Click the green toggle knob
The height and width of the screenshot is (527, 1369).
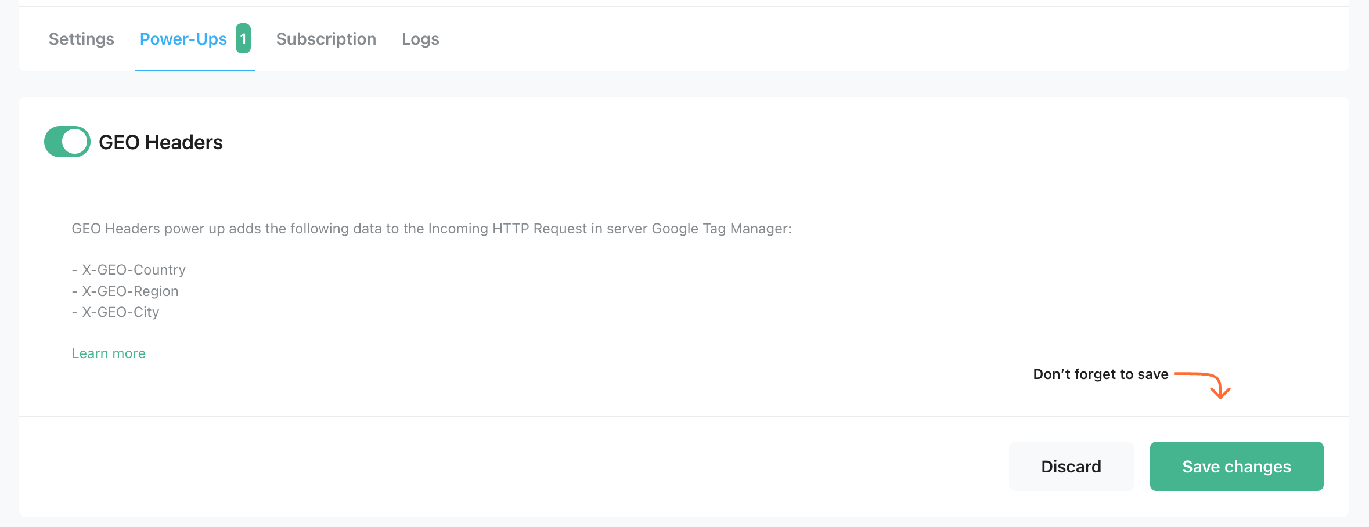coord(74,141)
